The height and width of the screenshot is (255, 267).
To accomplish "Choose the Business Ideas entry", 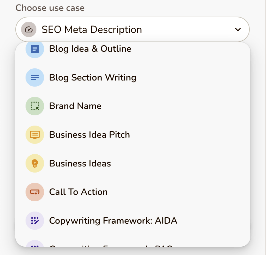I will tap(80, 163).
